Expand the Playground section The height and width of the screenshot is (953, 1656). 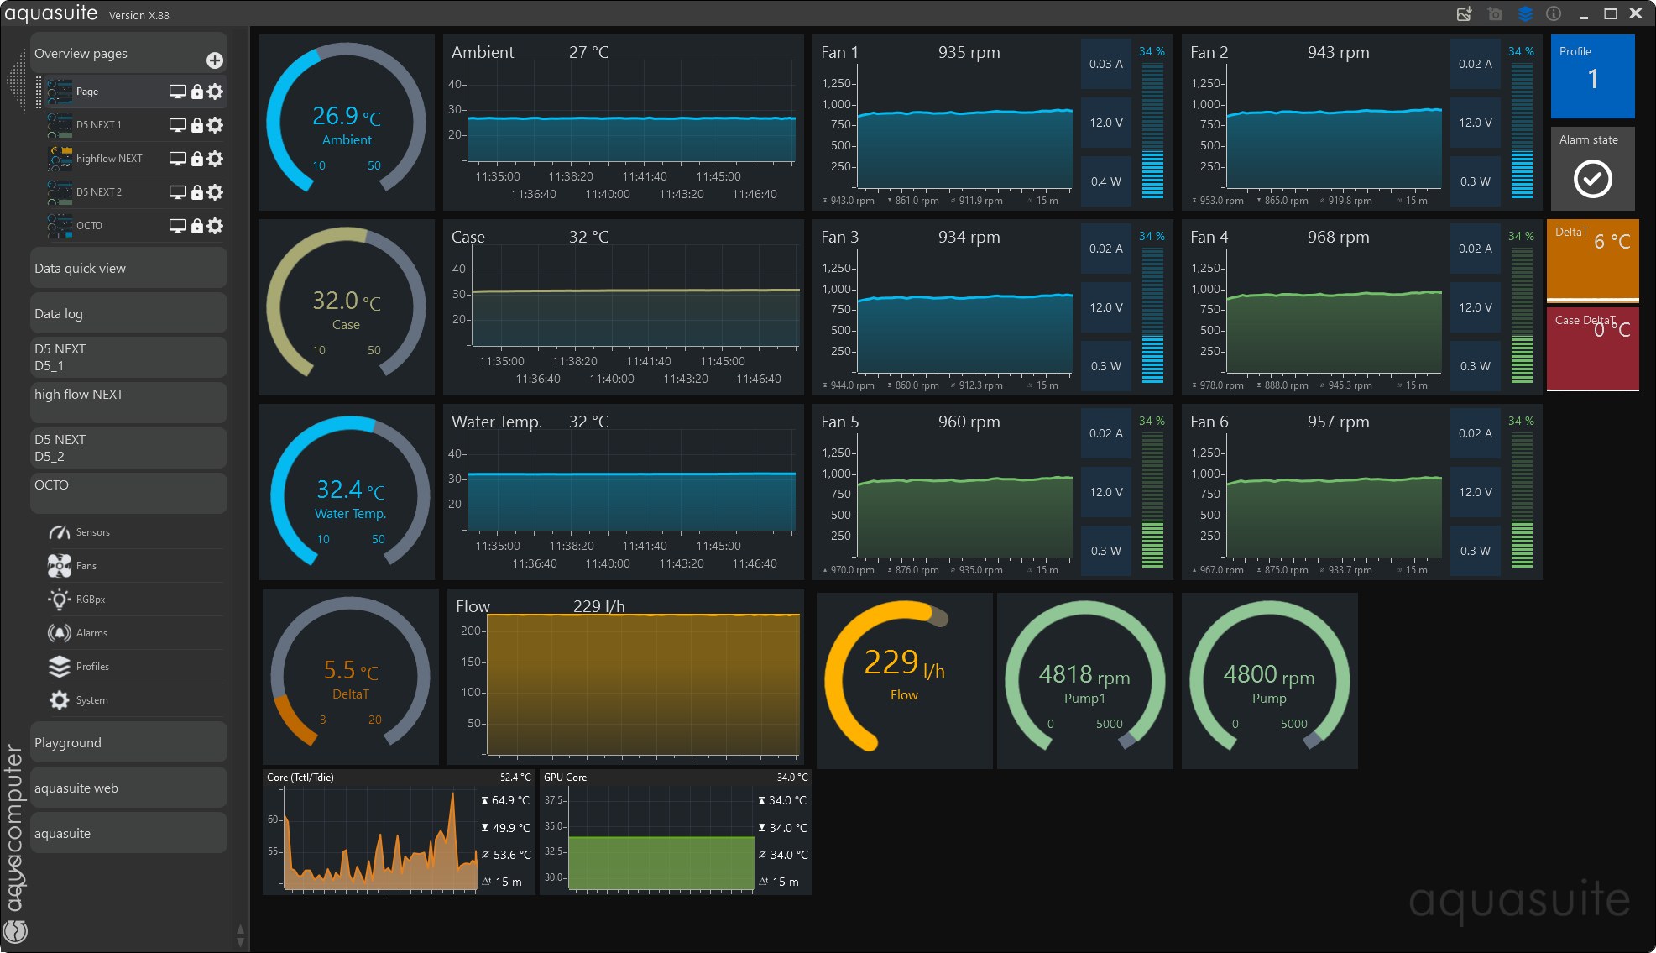pos(128,742)
